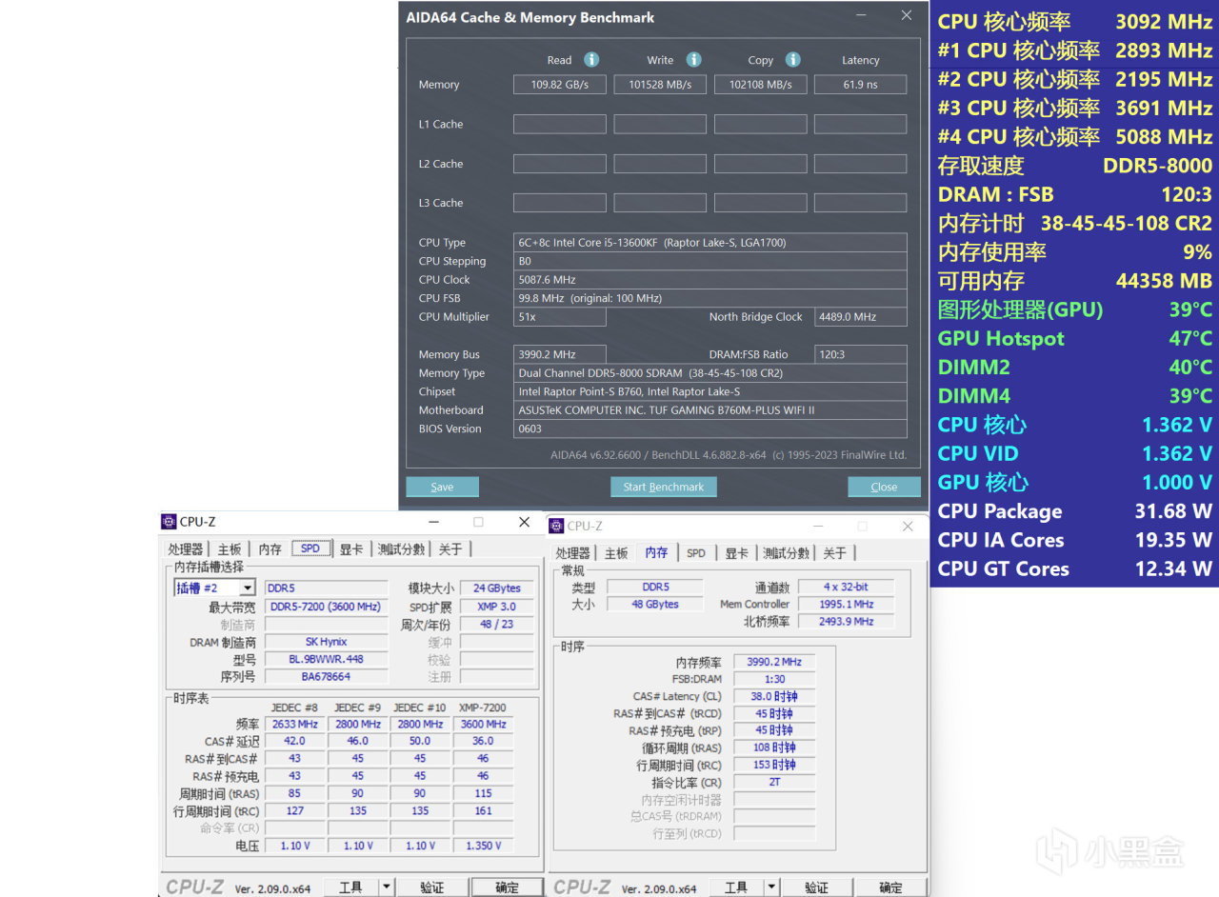Open 主板 tab in CPU-Z memory window
The width and height of the screenshot is (1219, 897).
coord(616,553)
